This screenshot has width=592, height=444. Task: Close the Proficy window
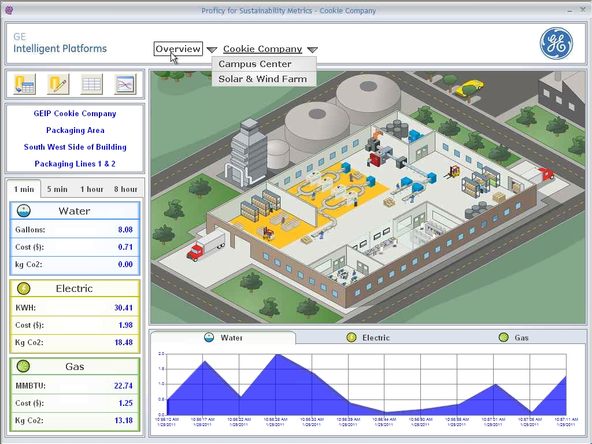[x=583, y=10]
